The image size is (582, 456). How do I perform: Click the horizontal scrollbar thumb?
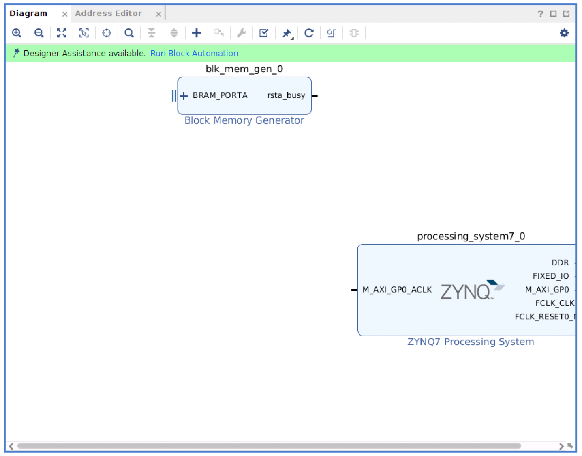[269, 446]
